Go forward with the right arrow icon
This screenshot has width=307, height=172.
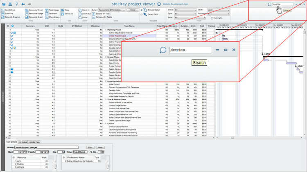pos(29,4)
